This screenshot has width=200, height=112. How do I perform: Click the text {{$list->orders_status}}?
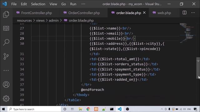click(x=123, y=64)
